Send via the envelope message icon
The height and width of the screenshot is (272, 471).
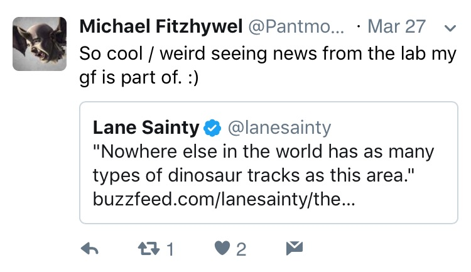pyautogui.click(x=294, y=249)
